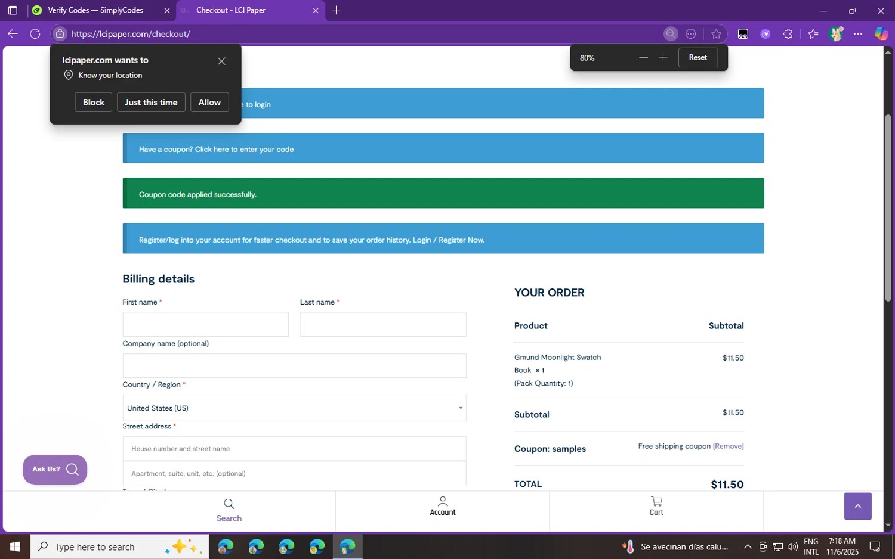Open browser extensions puzzle icon
The width and height of the screenshot is (895, 559).
coord(788,34)
